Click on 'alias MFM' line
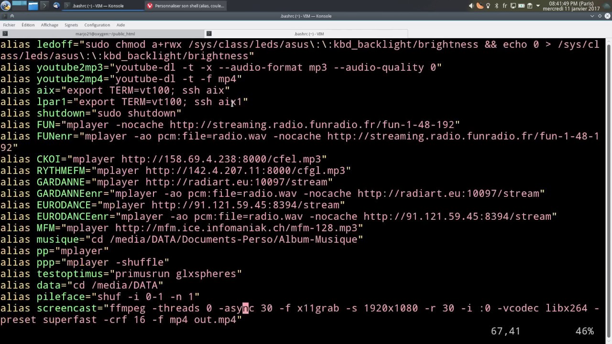This screenshot has width=612, height=344. (182, 228)
